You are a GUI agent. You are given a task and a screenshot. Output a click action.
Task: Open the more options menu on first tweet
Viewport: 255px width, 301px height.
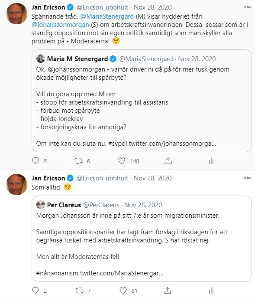(248, 7)
